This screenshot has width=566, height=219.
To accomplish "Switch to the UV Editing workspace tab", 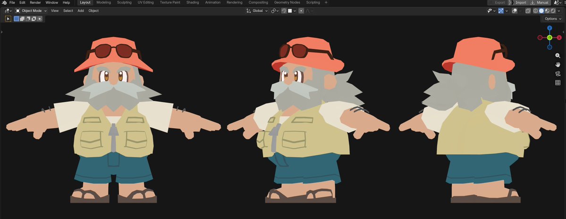I will point(145,2).
